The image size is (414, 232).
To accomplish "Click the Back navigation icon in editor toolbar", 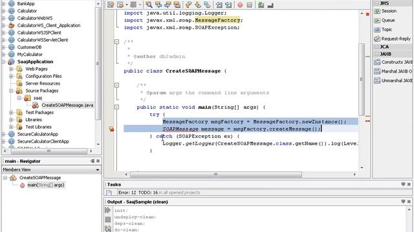I will 120,5.
